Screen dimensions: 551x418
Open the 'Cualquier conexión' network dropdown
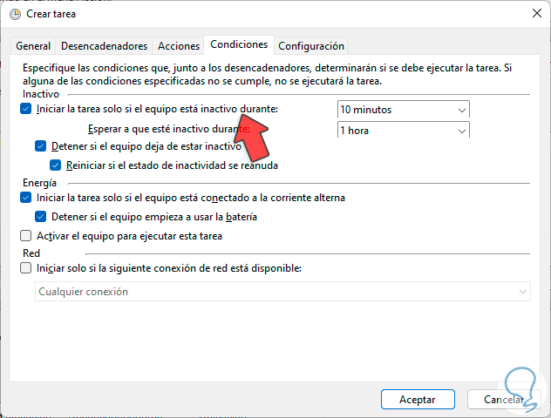[x=282, y=292]
